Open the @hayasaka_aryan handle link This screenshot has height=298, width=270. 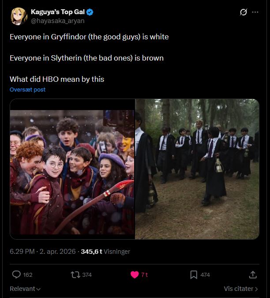(x=58, y=20)
